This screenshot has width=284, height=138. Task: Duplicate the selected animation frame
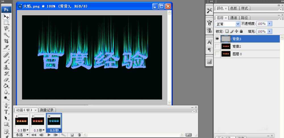[x=72, y=135]
